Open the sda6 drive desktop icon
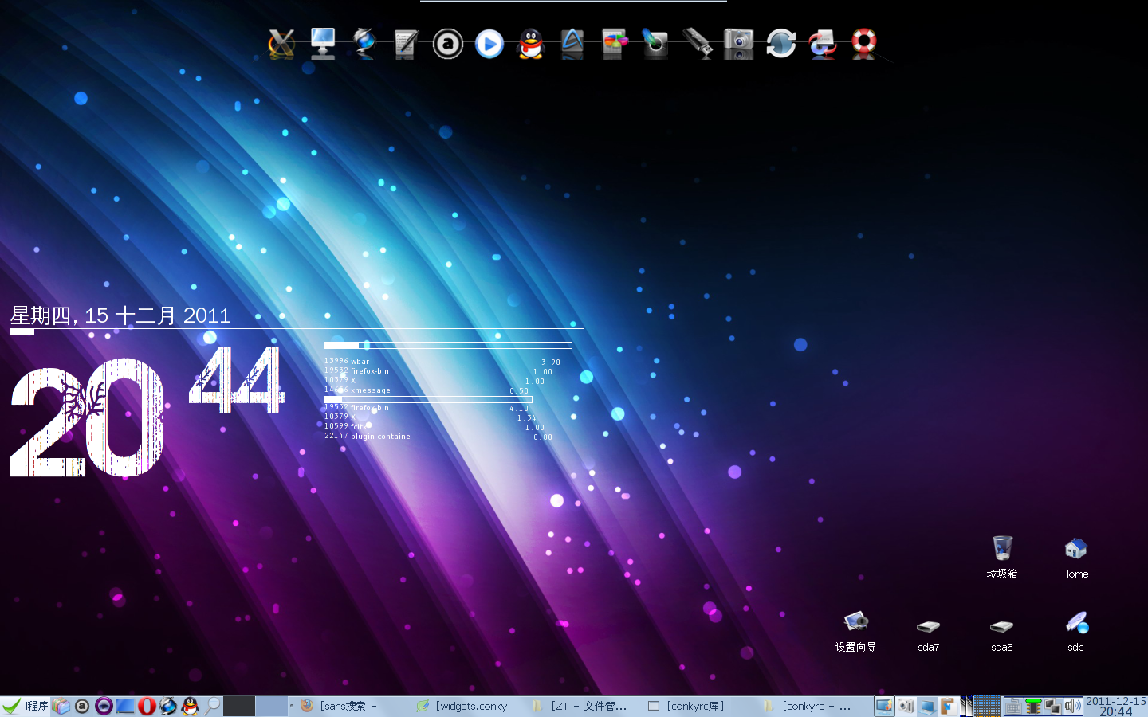 (1002, 635)
